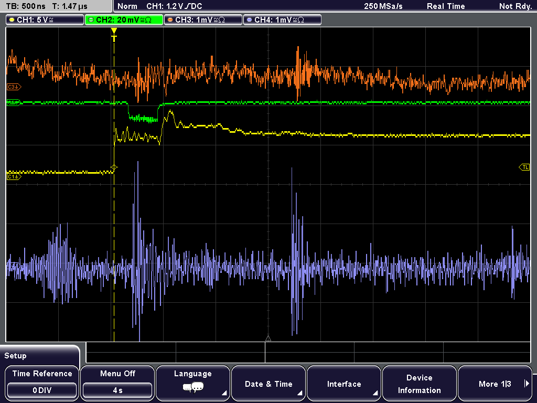Click the Norm trigger mode label

coord(127,6)
